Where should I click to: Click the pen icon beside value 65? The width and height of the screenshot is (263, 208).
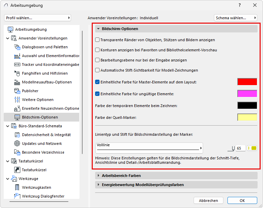click(x=231, y=149)
